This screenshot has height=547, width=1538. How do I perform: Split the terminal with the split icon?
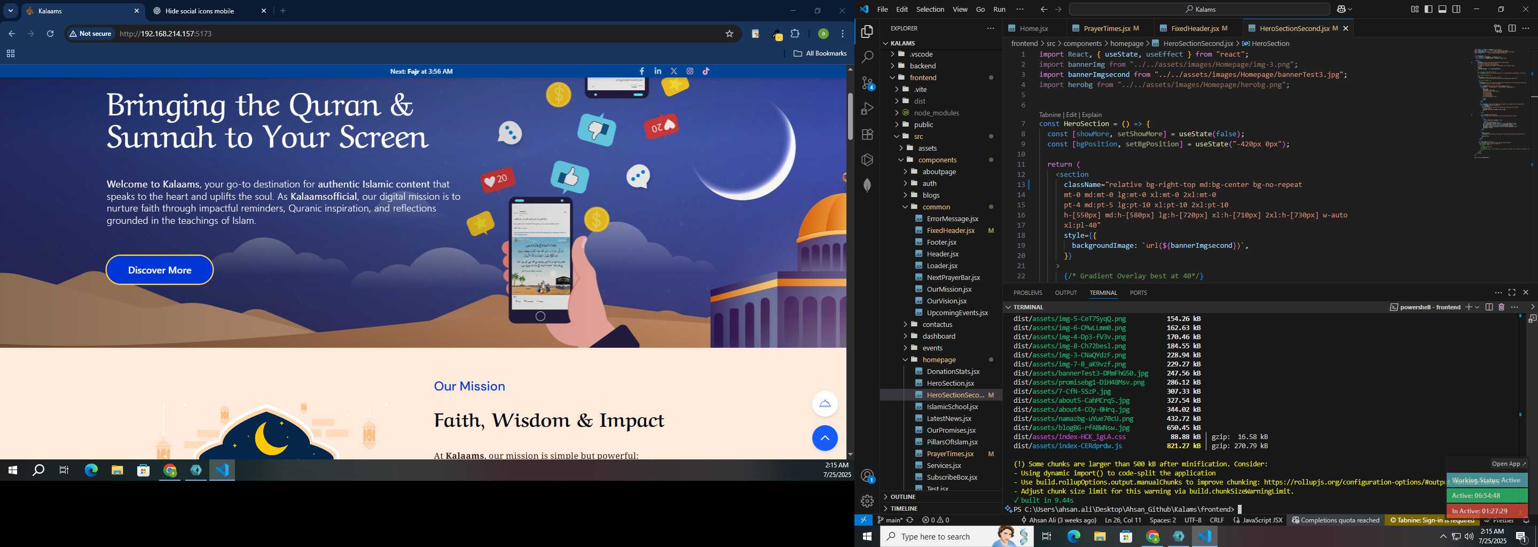point(1488,307)
